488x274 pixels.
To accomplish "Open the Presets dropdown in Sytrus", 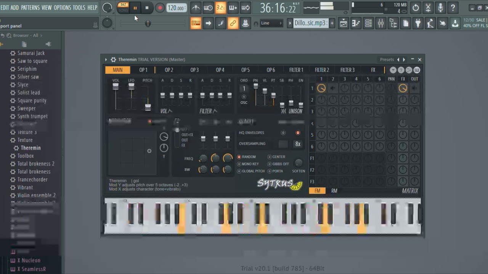I will pos(387,59).
